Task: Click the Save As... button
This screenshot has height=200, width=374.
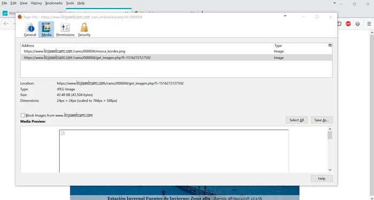Action: coord(322,120)
